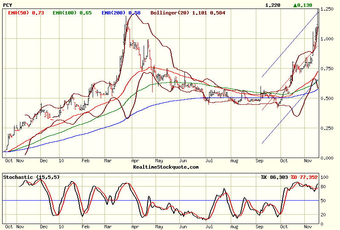
Task: Select Feb under the stochastic panel
Action: pos(85,227)
